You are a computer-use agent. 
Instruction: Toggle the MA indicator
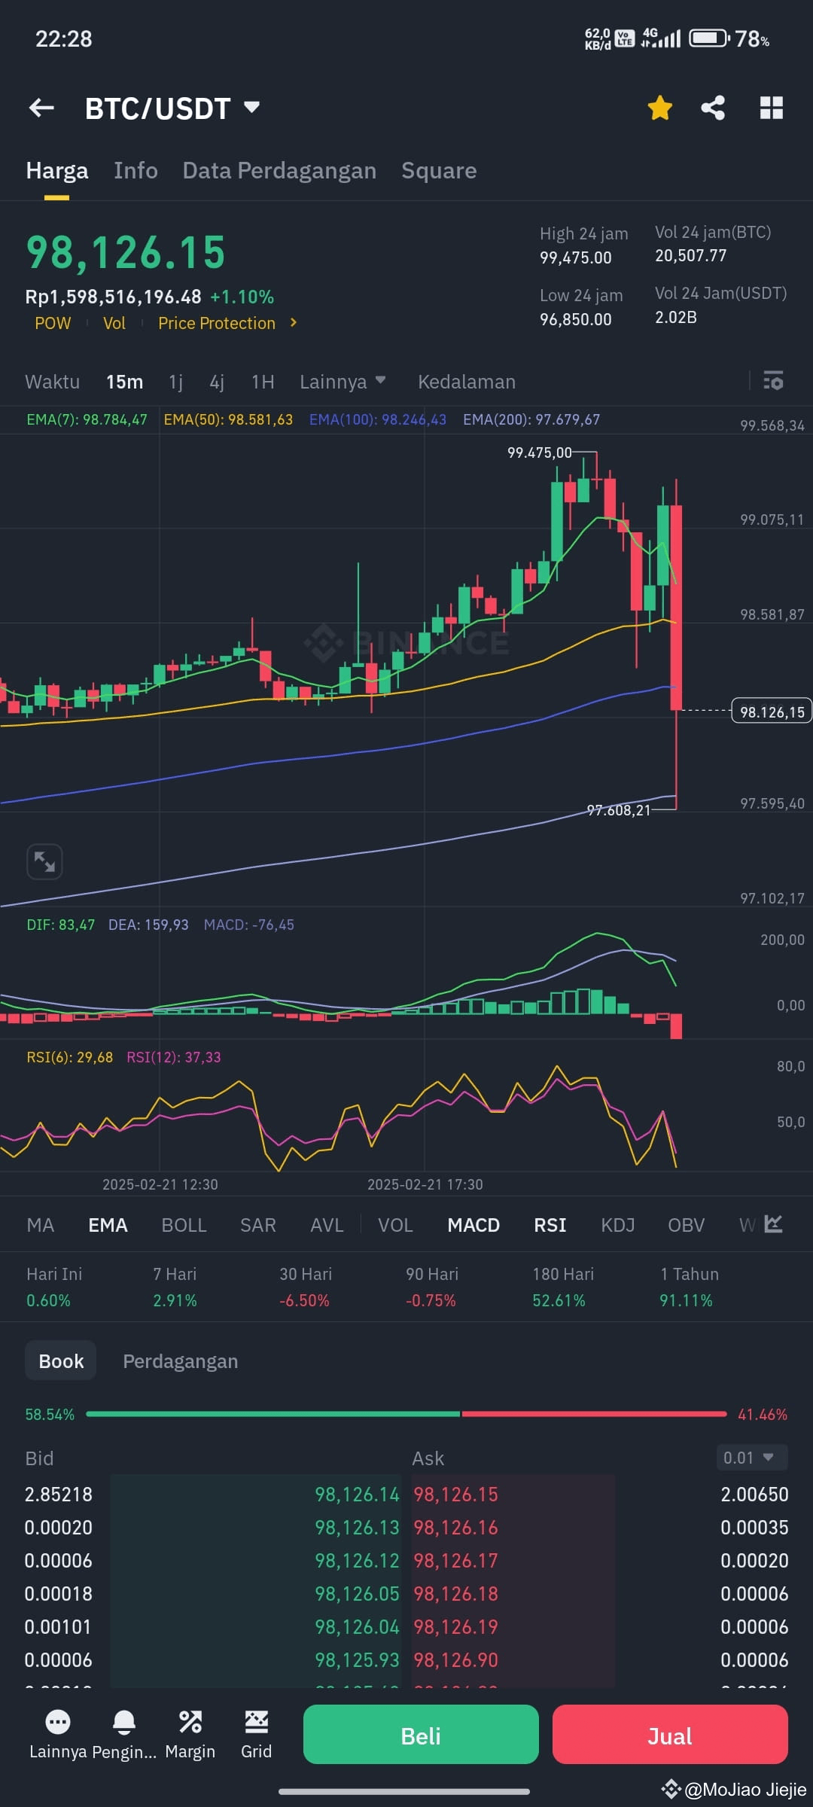(41, 1225)
